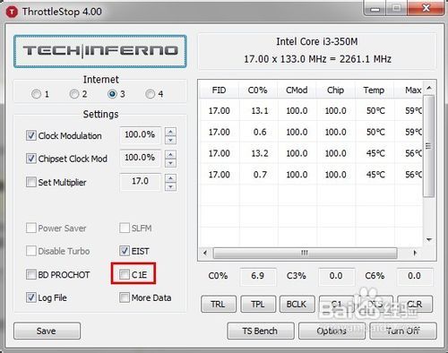Click the horizontal scroll right arrow
Viewport: 448px width, 353px height.
(415, 253)
